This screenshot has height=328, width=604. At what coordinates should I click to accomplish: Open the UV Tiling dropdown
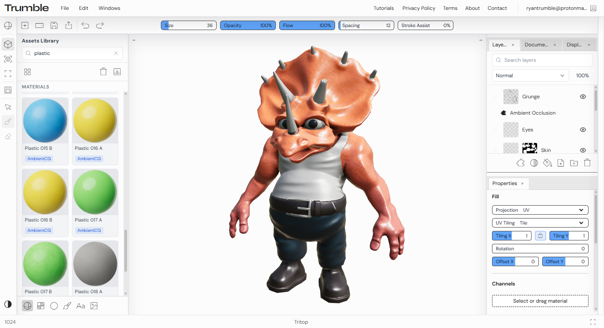click(x=540, y=222)
